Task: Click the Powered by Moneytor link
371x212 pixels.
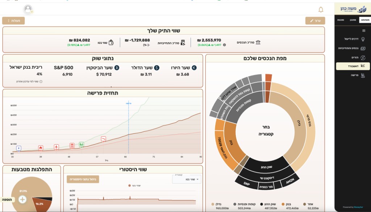Action: click(x=353, y=207)
